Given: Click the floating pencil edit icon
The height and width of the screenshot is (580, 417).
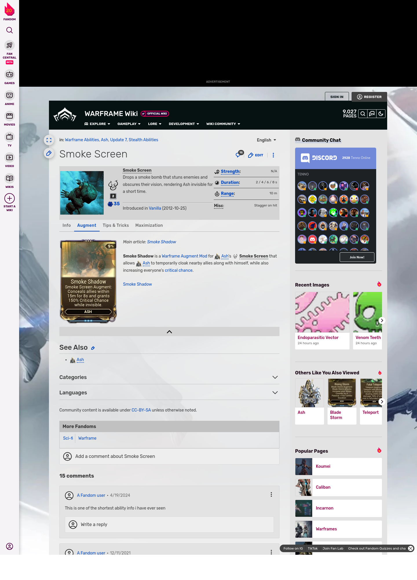Looking at the screenshot, I should (49, 153).
